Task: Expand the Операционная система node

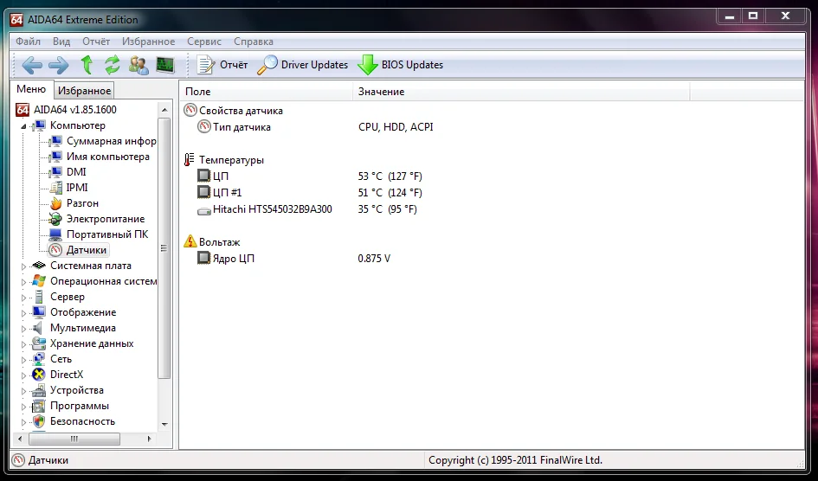Action: point(23,282)
